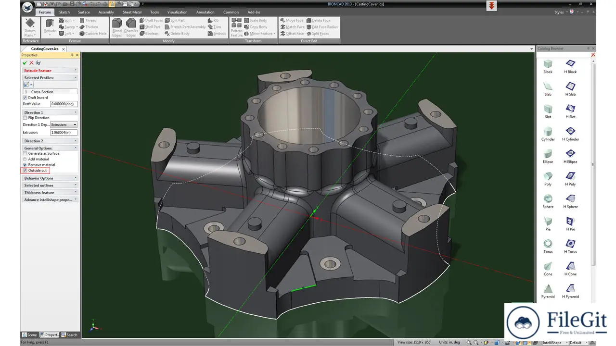This screenshot has height=346, width=616.
Task: Switch to the Search panel tab
Action: click(69, 335)
